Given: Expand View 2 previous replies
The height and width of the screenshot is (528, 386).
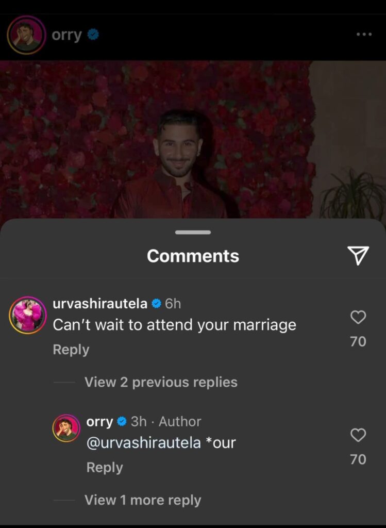Looking at the screenshot, I should pyautogui.click(x=161, y=382).
